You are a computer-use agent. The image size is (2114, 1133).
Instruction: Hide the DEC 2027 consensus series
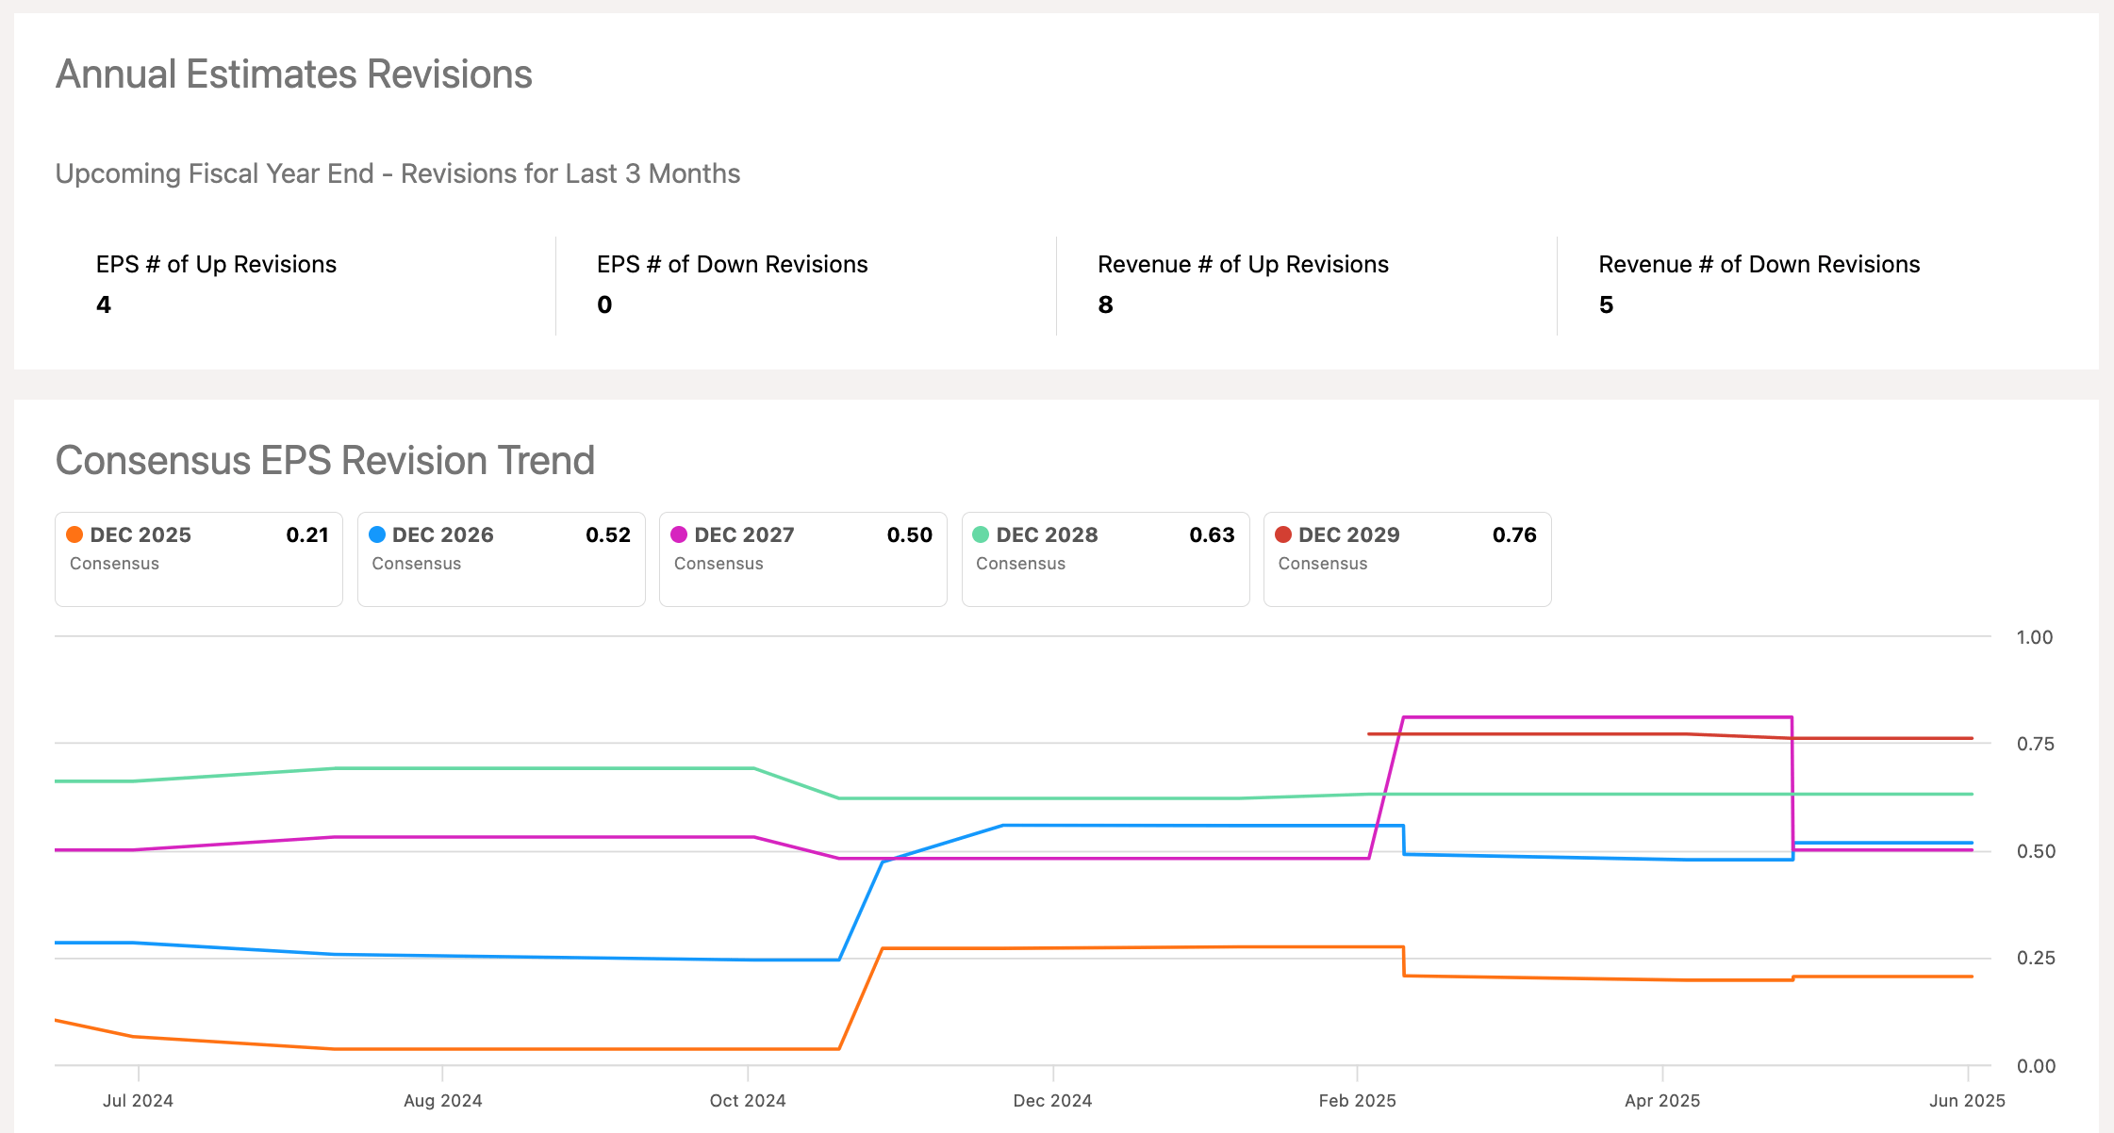(x=802, y=559)
